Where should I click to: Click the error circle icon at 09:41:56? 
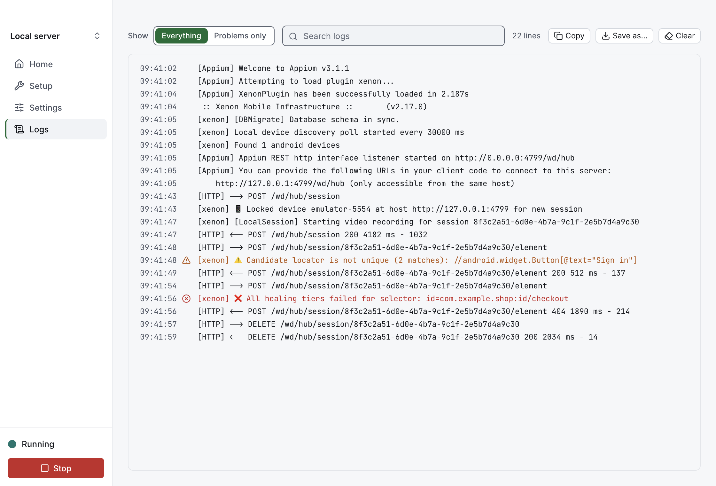tap(186, 299)
